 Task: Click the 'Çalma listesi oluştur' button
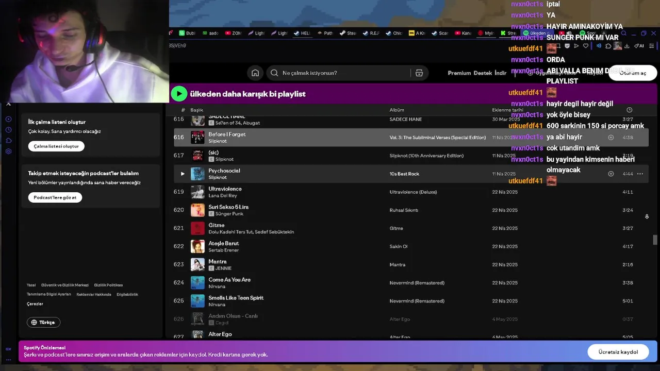click(x=56, y=146)
